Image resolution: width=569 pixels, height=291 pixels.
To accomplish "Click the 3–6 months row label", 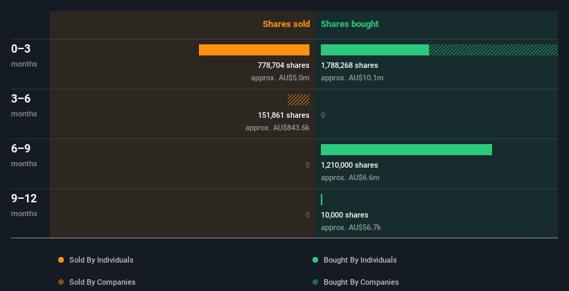I will click(24, 105).
